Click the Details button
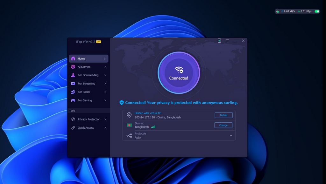326x184 pixels. [223, 115]
